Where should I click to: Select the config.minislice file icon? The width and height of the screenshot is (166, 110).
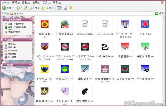[85, 24]
